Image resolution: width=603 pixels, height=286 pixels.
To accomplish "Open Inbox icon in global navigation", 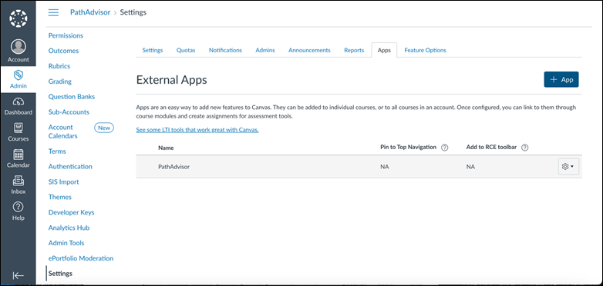I will [x=18, y=181].
